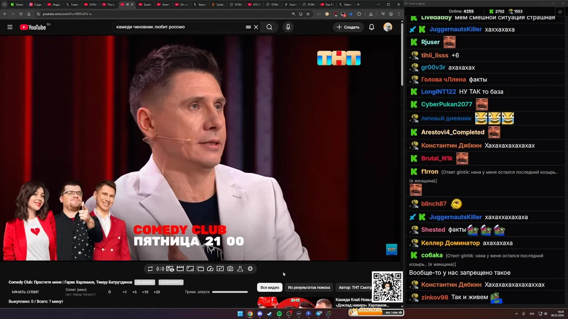The image size is (568, 319).
Task: Add +1 minute to split
Action: [x=125, y=292]
